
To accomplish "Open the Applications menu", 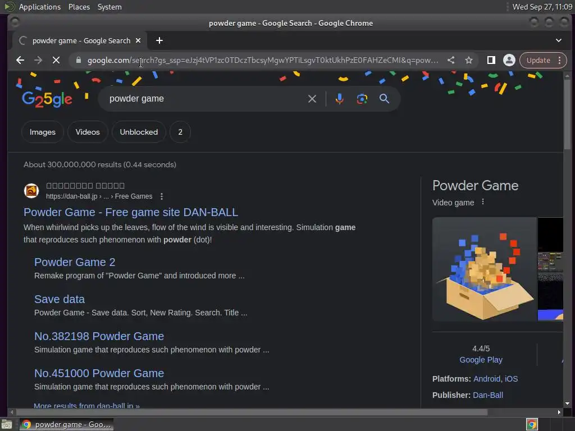I will (40, 7).
